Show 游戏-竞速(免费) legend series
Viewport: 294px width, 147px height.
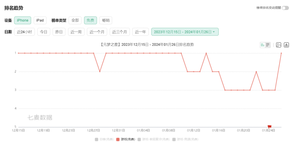(x=186, y=139)
